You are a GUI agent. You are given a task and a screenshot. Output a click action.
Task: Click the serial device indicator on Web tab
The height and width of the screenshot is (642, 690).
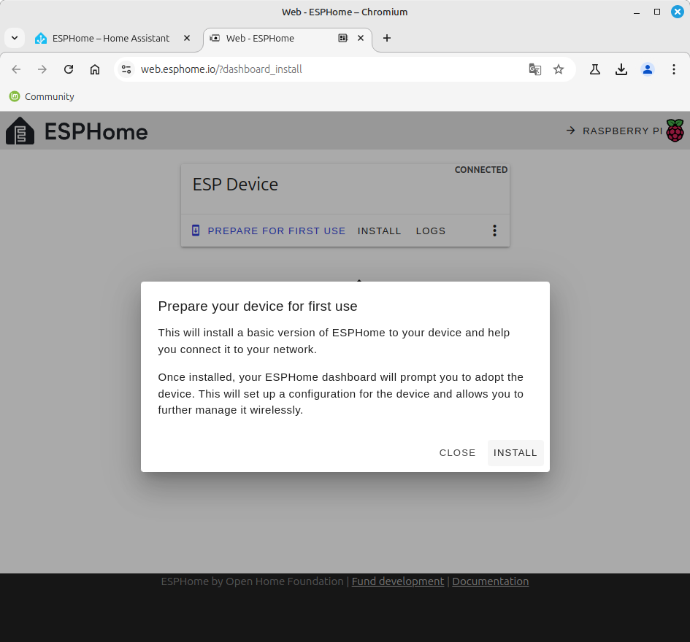343,38
